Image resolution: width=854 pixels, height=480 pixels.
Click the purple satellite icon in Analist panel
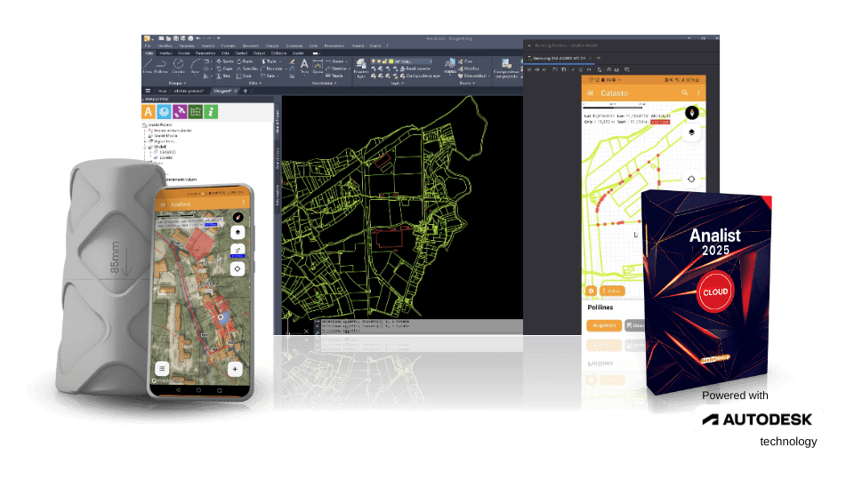(180, 111)
